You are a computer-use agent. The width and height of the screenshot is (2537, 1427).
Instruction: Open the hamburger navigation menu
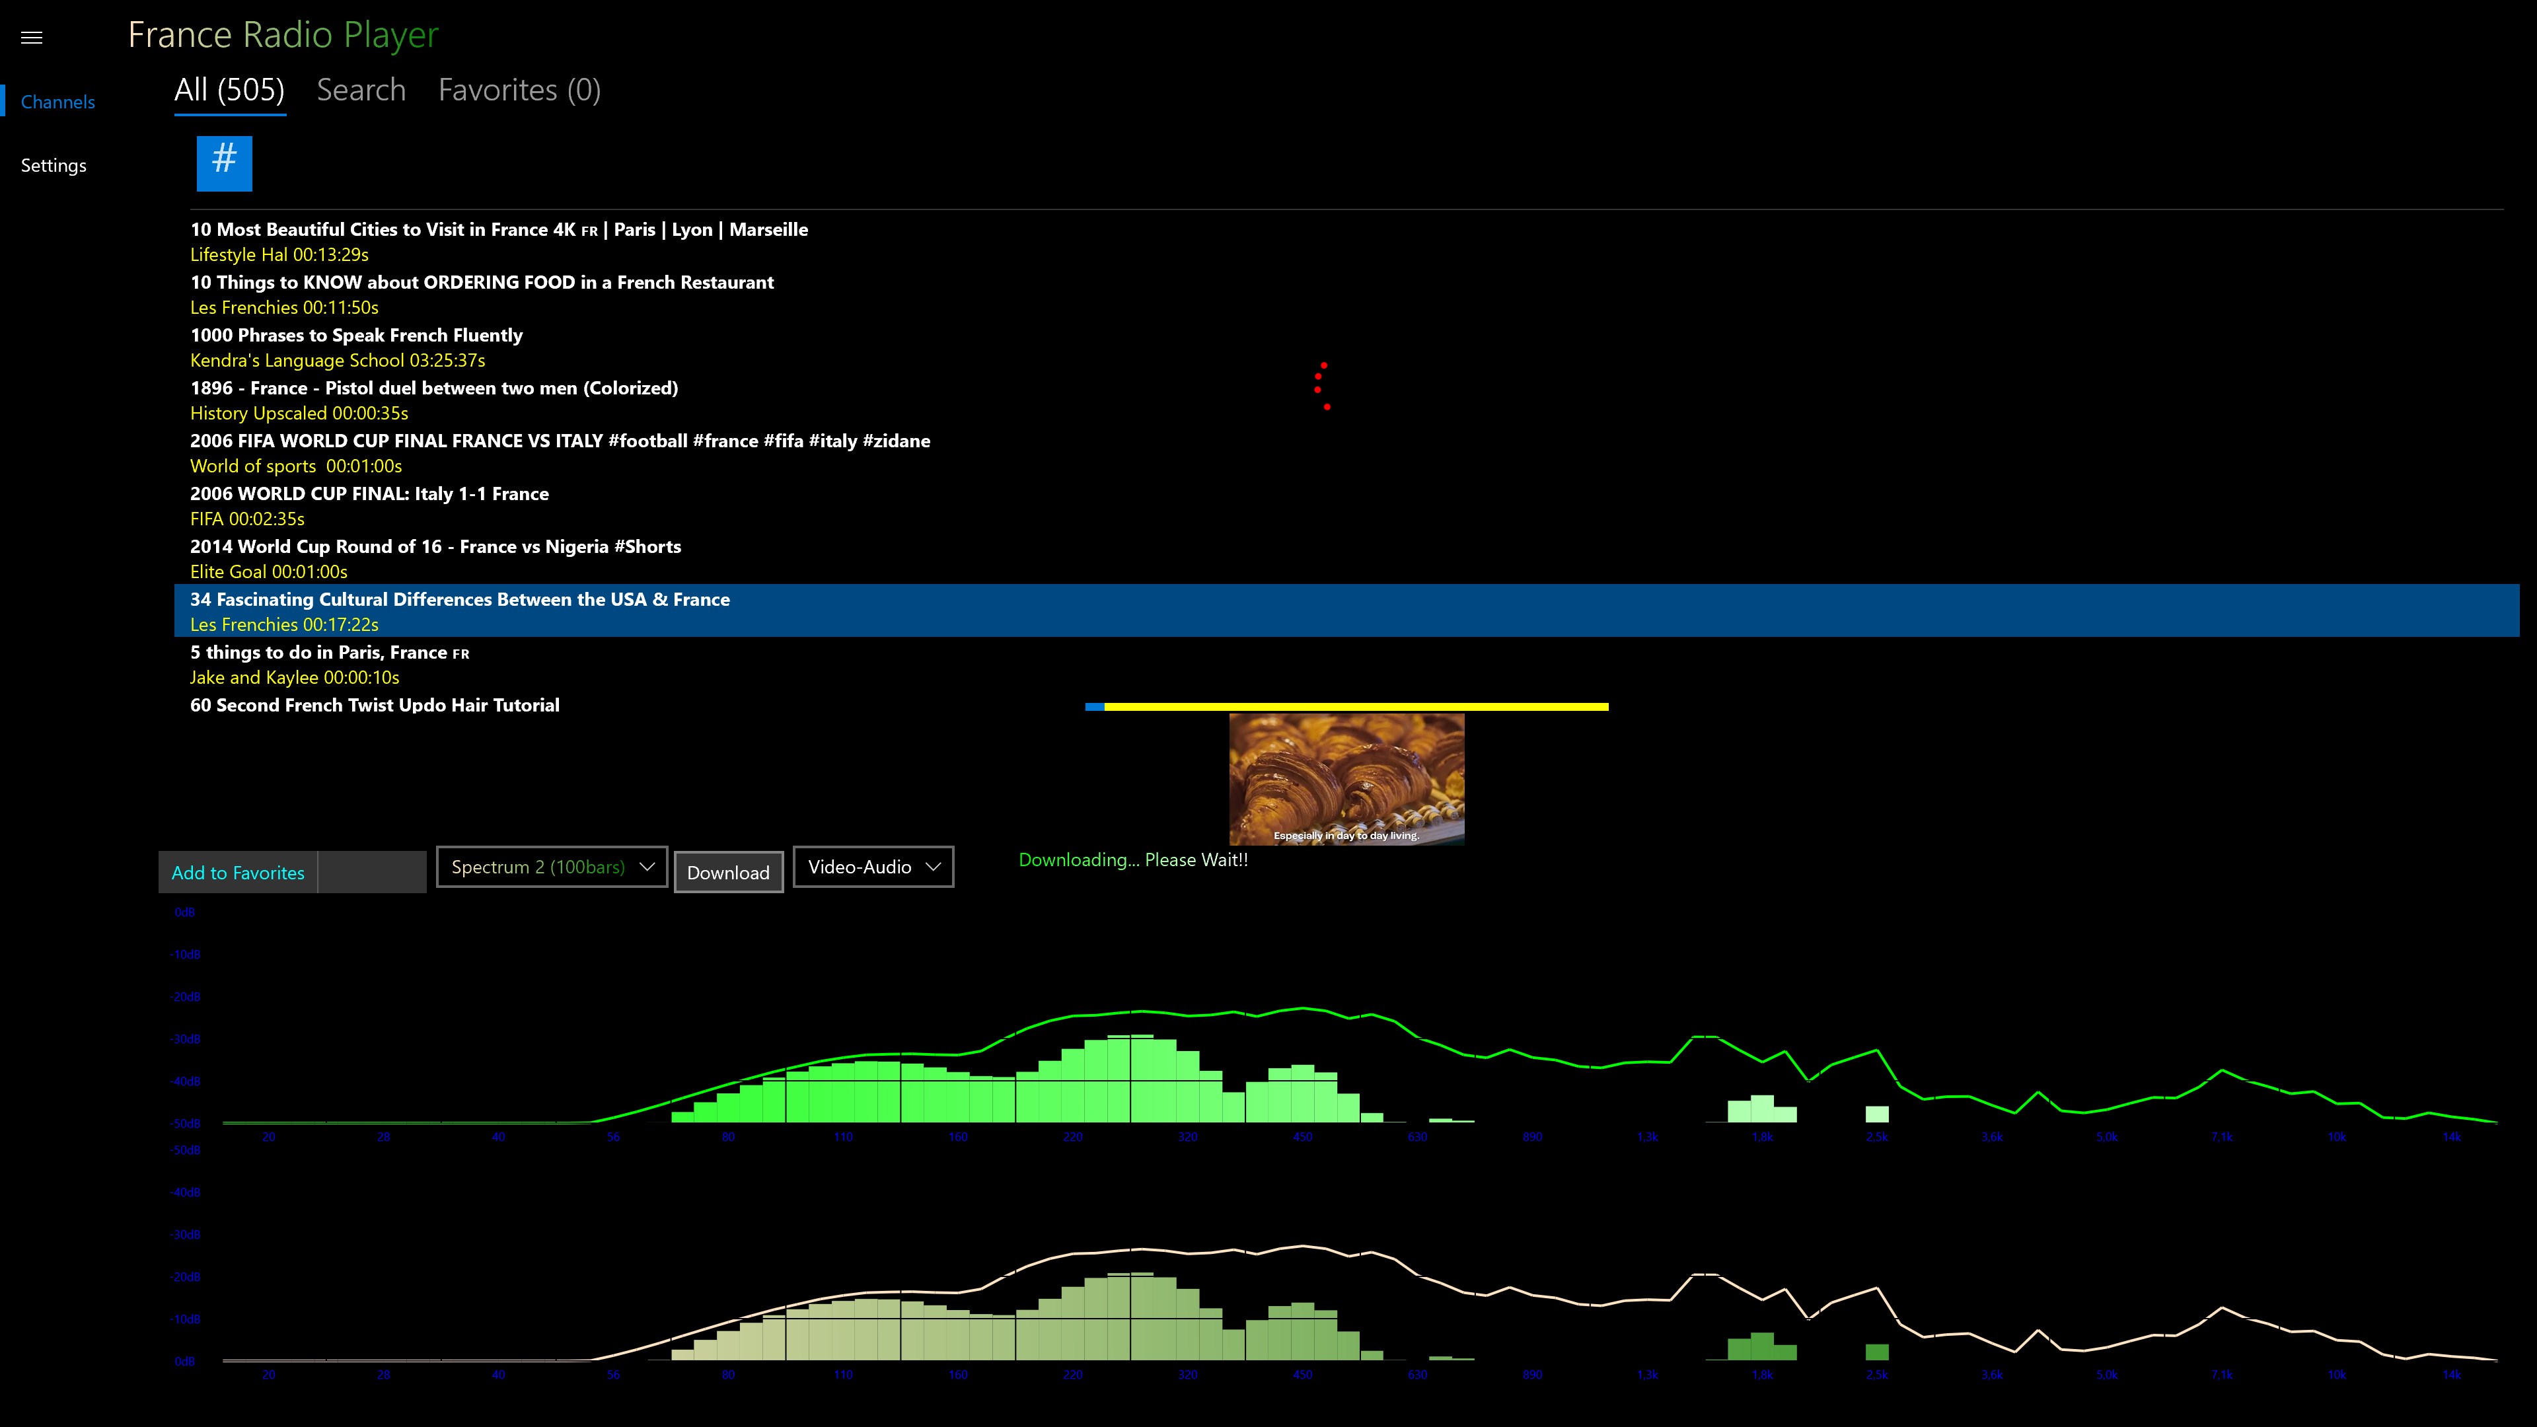tap(32, 38)
